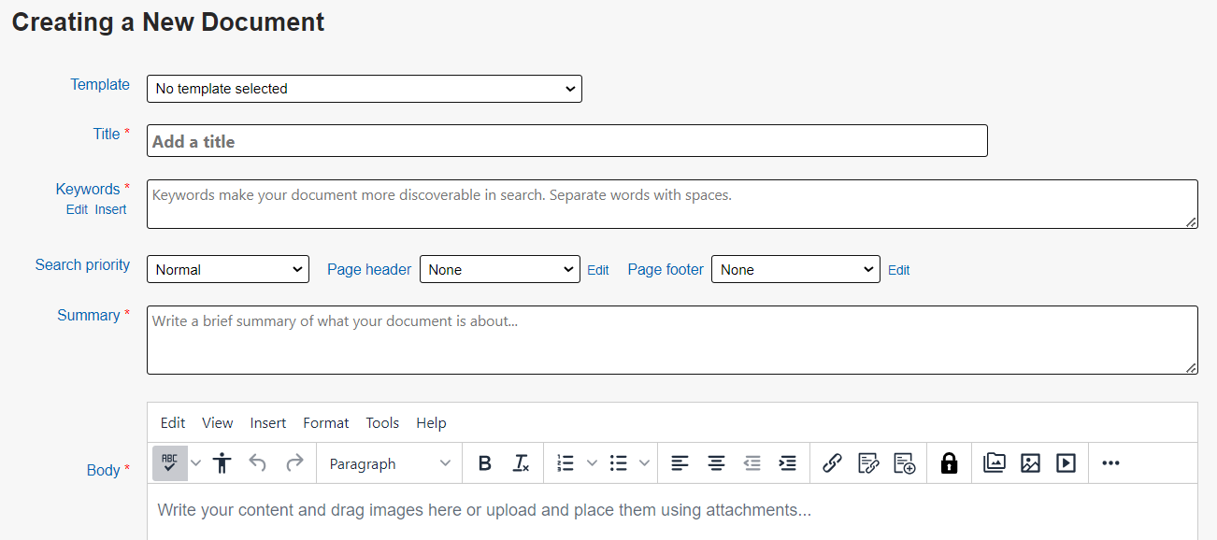
Task: Open the spell check language dropdown arrow
Action: pyautogui.click(x=195, y=463)
